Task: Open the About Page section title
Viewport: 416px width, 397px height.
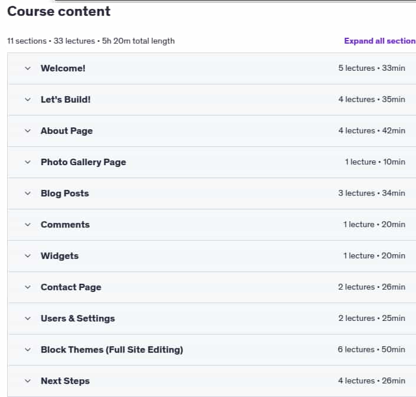Action: pos(67,131)
